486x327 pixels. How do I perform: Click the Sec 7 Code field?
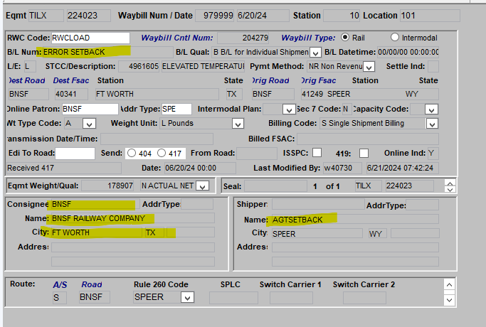(x=347, y=109)
